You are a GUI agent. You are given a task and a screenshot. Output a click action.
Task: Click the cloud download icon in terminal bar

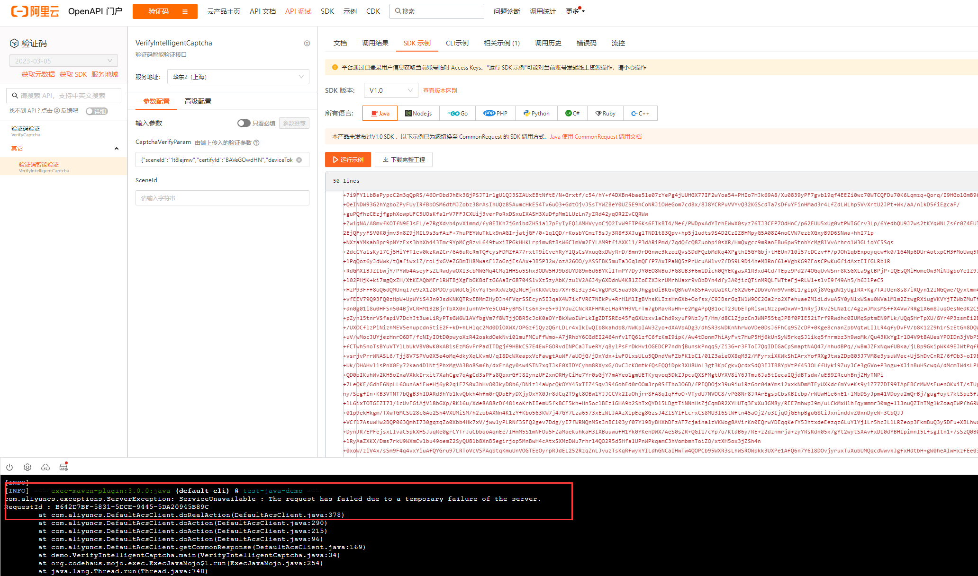(45, 467)
